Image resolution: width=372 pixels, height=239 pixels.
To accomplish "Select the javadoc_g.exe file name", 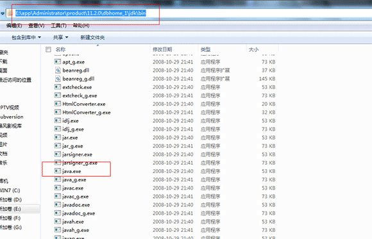I will coord(78,213).
